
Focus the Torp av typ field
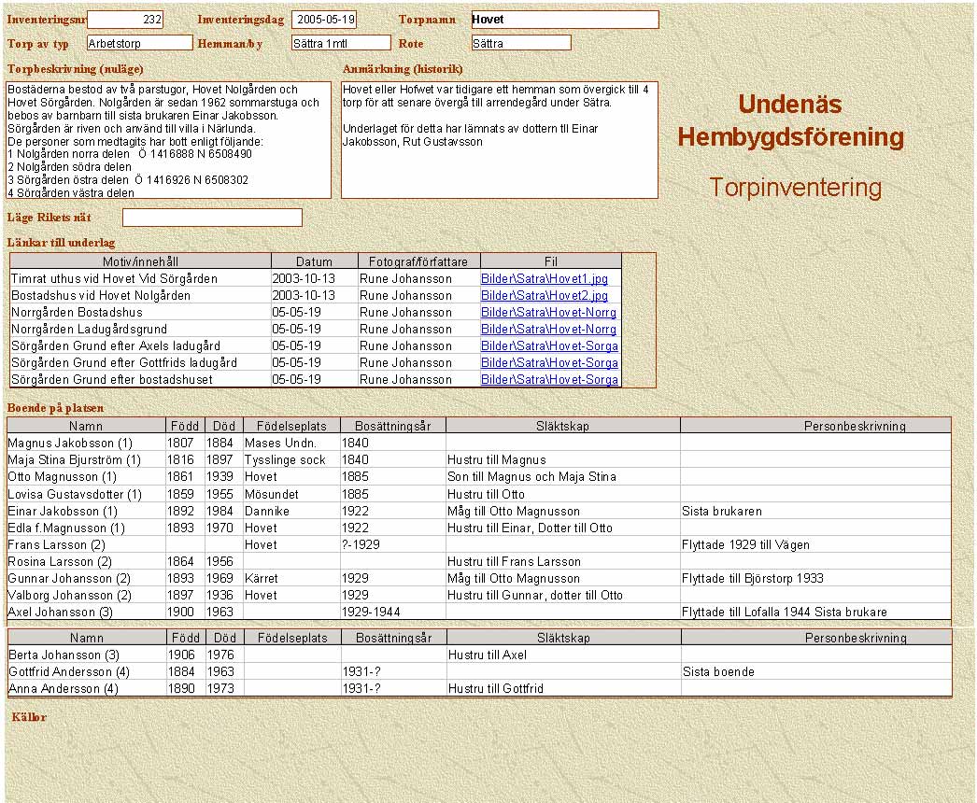tap(139, 43)
